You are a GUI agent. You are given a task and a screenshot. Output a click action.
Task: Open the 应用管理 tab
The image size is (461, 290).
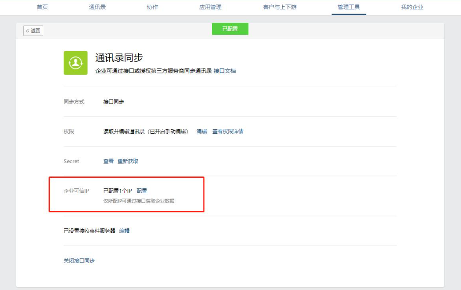[210, 7]
